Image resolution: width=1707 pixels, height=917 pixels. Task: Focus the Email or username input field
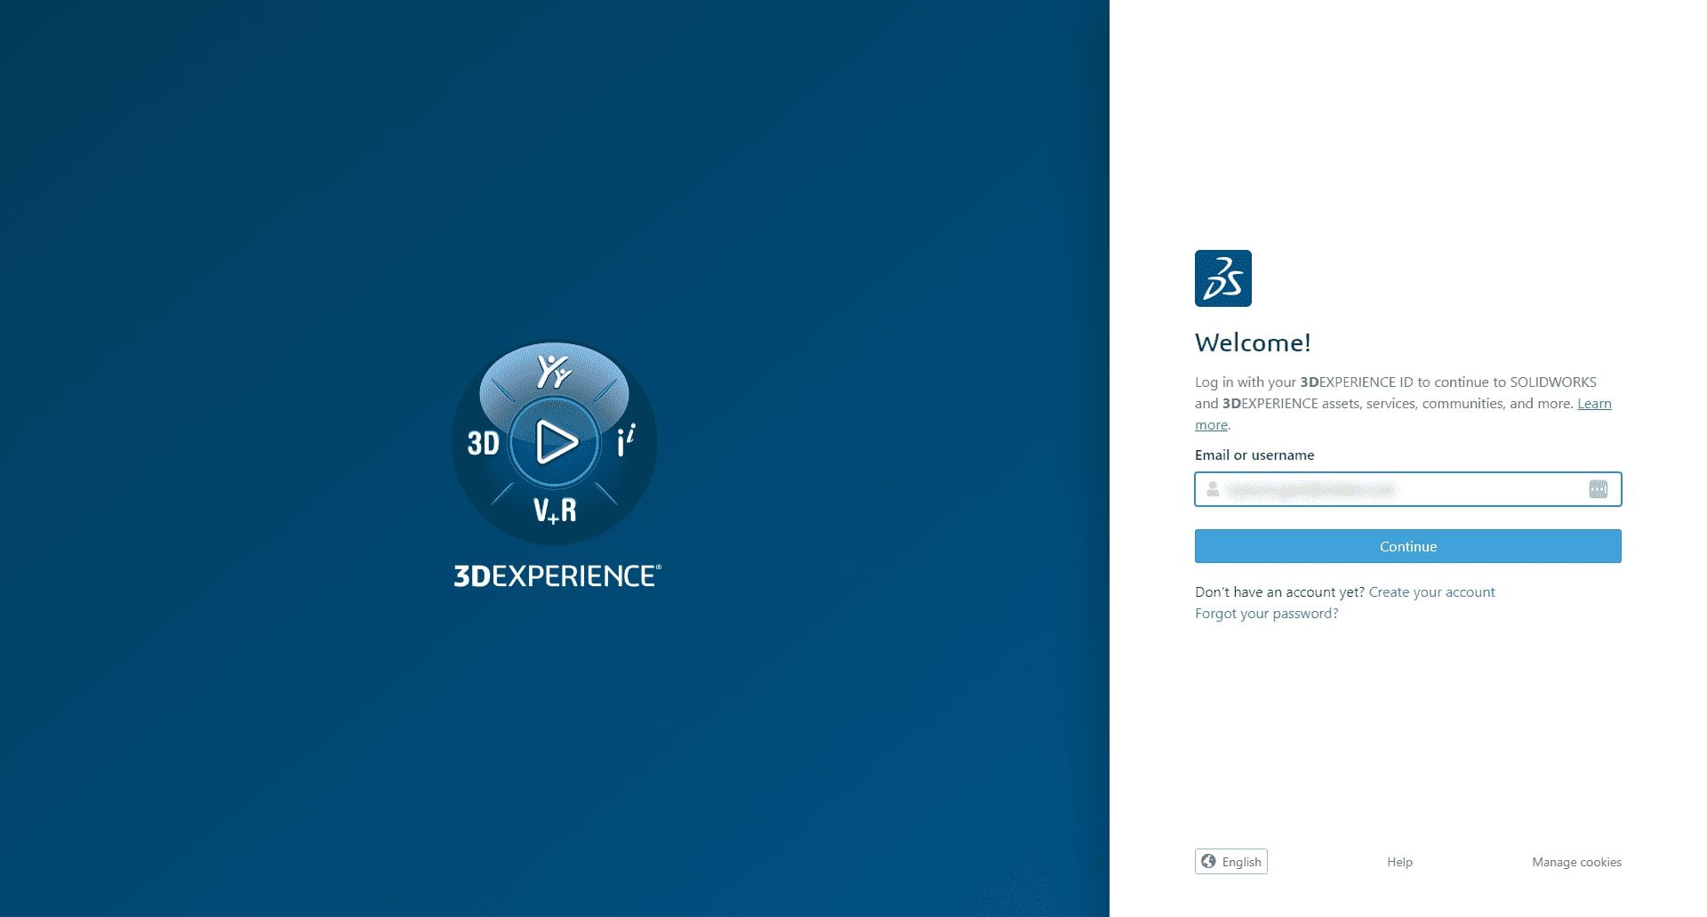[1407, 489]
